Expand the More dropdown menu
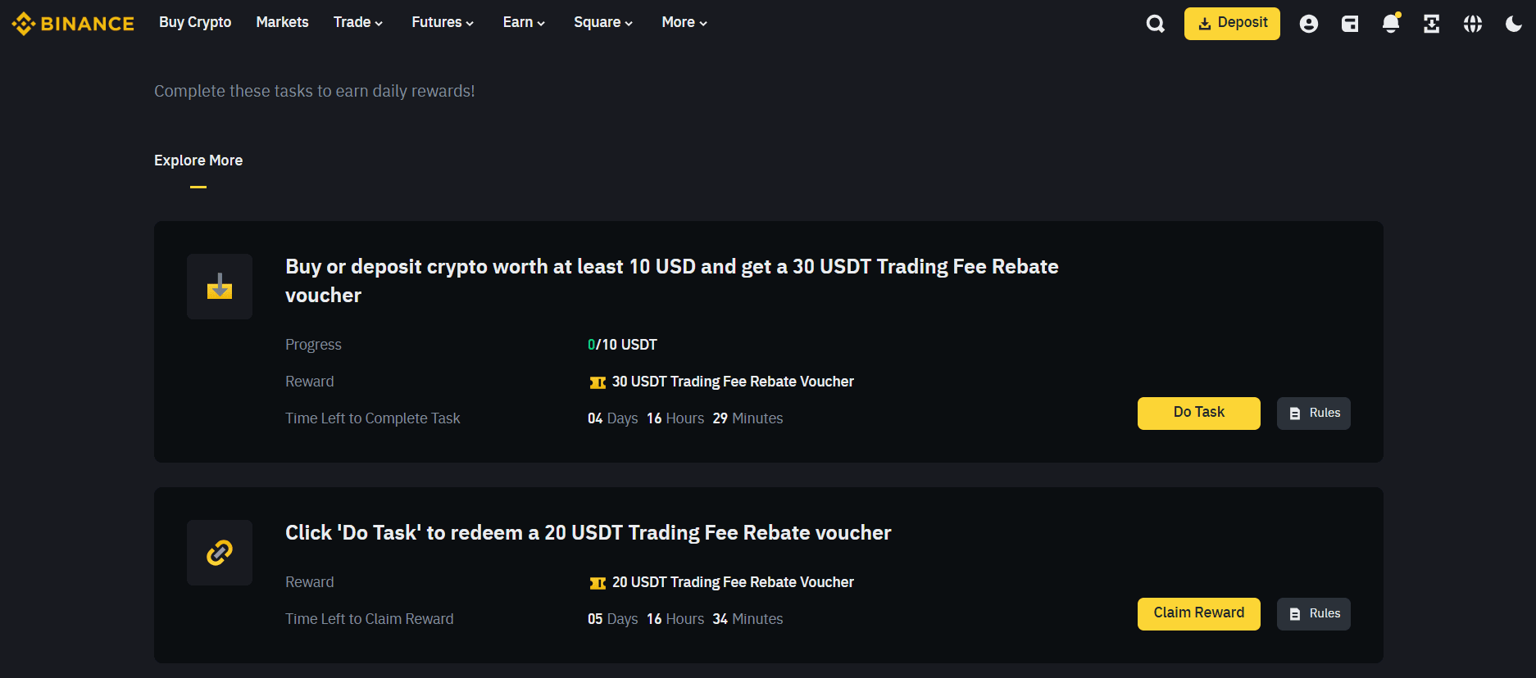Screen dimensions: 1536x678 pos(684,22)
